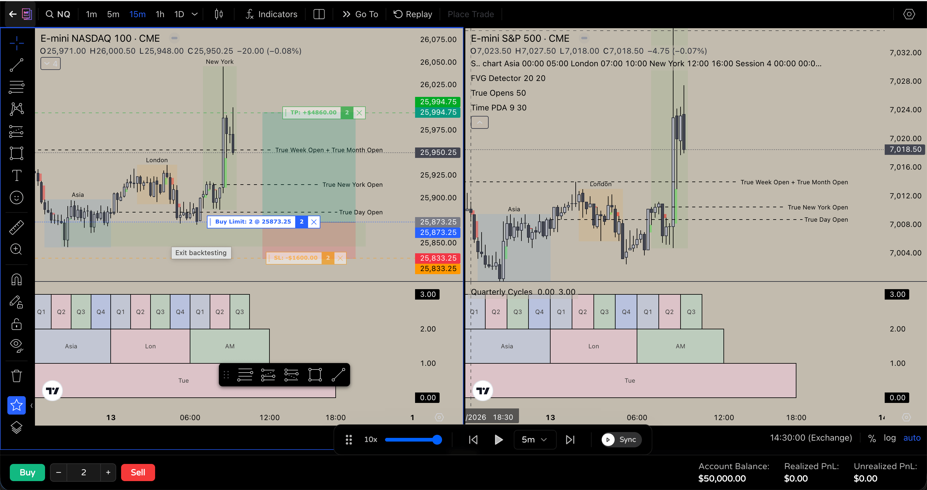This screenshot has width=927, height=490.
Task: Expand the timeframe dropdown next to 1D
Action: (x=195, y=14)
